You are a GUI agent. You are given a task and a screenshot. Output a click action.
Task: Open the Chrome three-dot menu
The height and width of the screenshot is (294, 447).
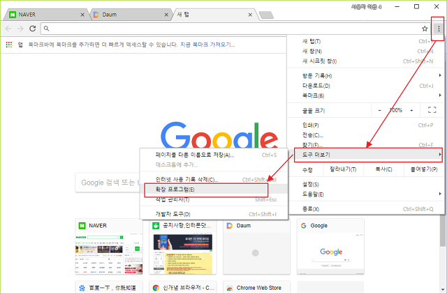point(439,29)
